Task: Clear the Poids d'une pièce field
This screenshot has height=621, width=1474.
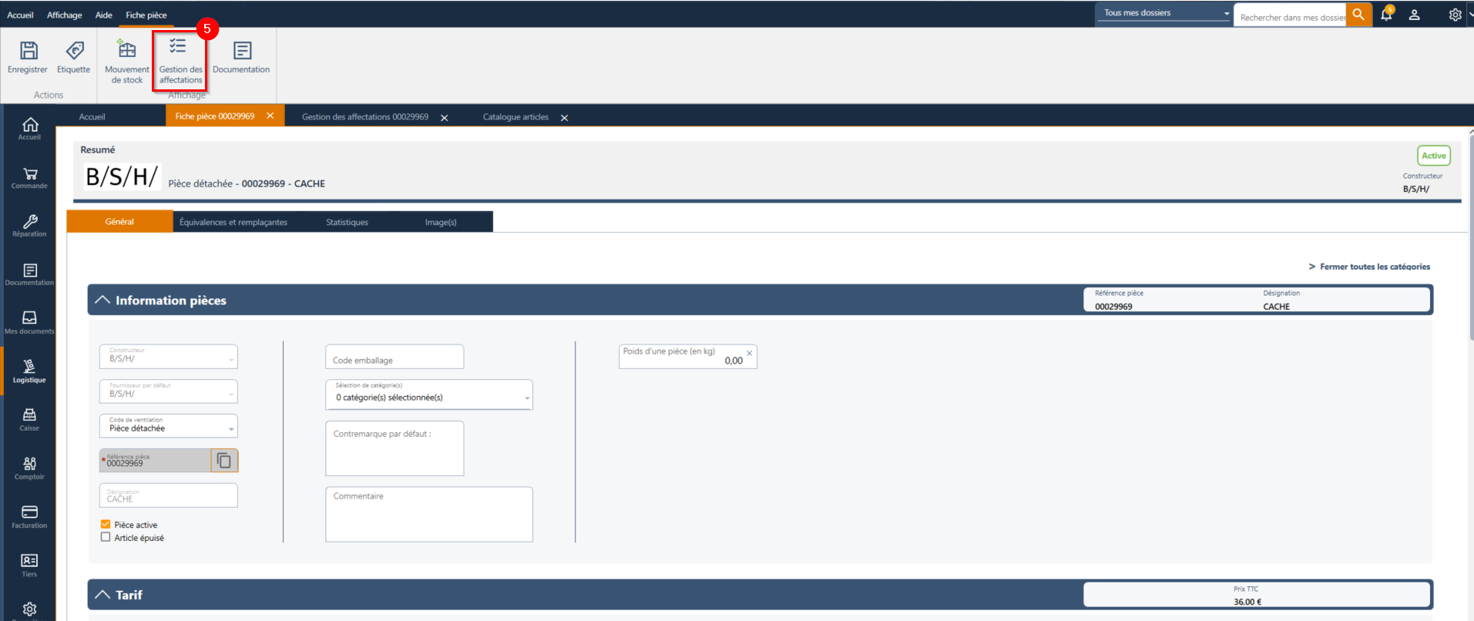Action: [x=749, y=354]
